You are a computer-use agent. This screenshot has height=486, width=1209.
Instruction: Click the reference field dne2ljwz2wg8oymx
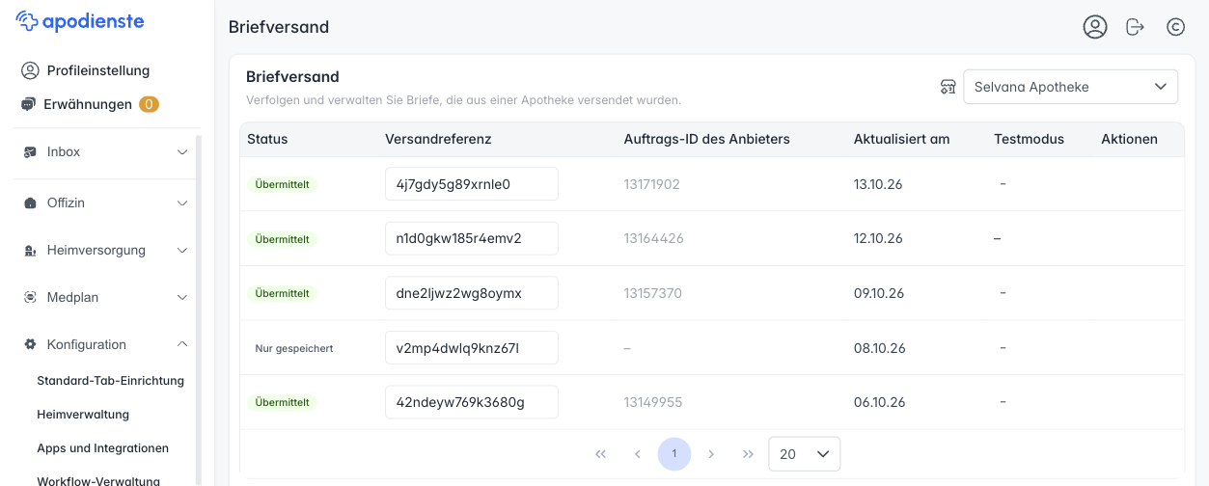(472, 293)
